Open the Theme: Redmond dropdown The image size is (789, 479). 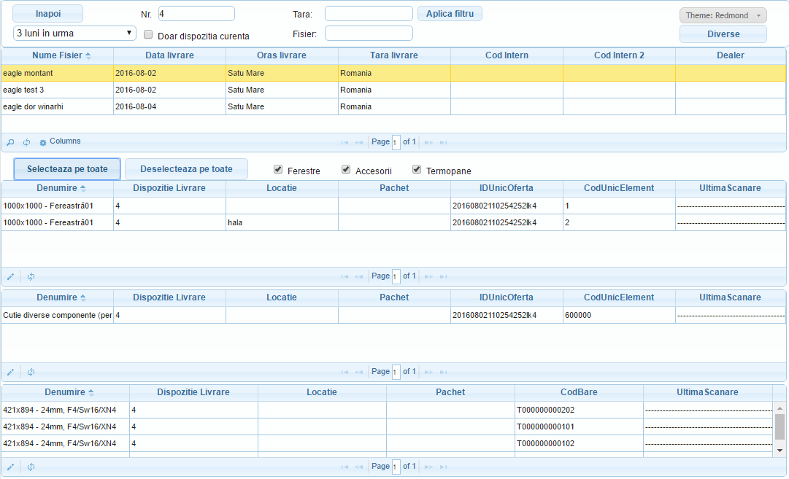coord(722,15)
